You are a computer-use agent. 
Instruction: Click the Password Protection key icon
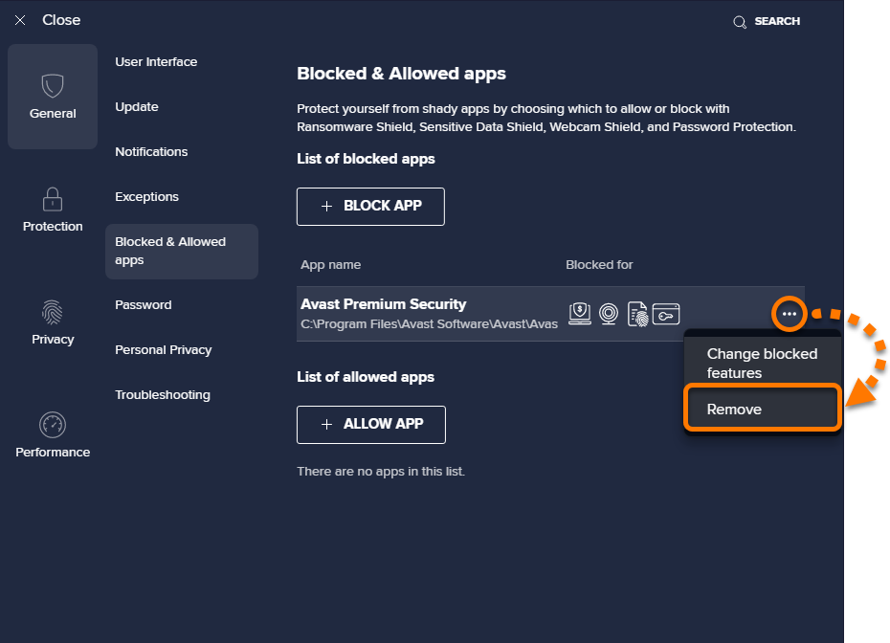(665, 313)
